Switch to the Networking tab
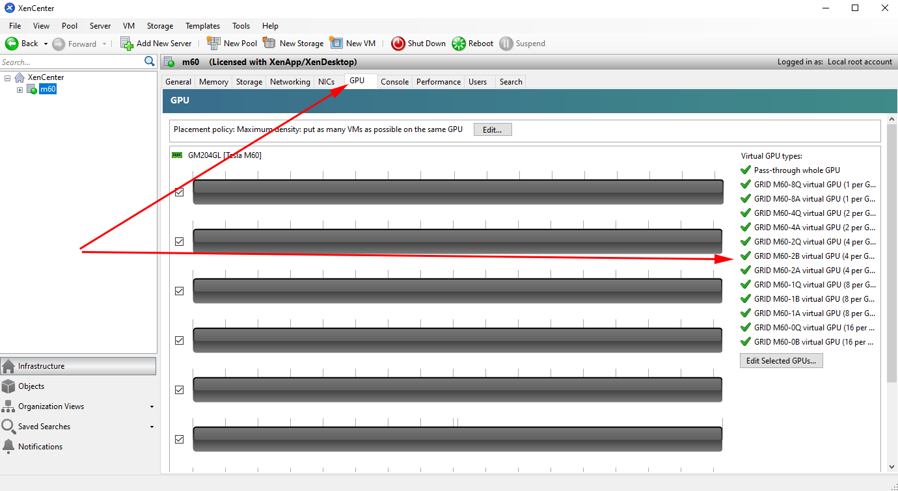This screenshot has width=898, height=491. [290, 82]
